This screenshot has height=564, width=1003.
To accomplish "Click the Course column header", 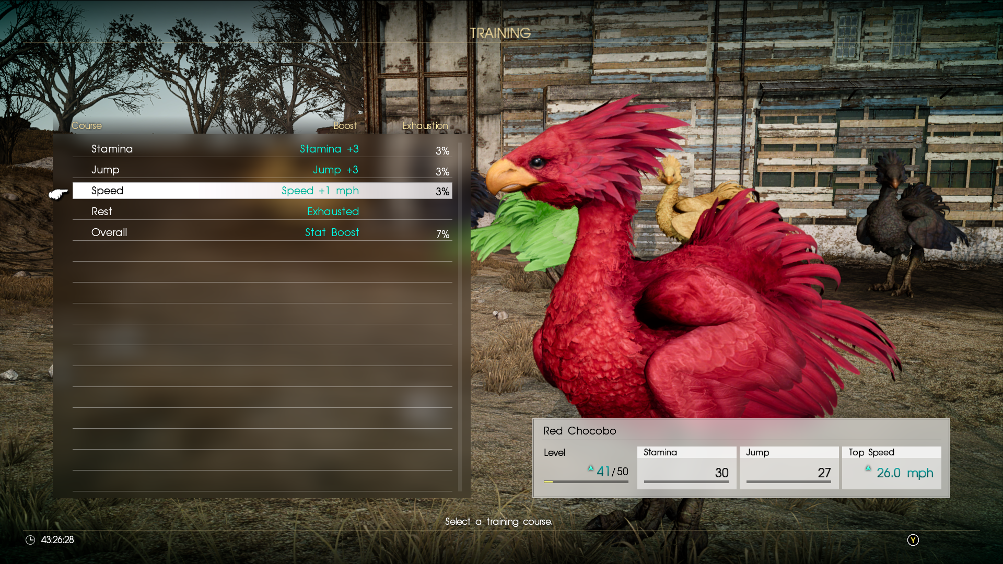I will [x=87, y=126].
